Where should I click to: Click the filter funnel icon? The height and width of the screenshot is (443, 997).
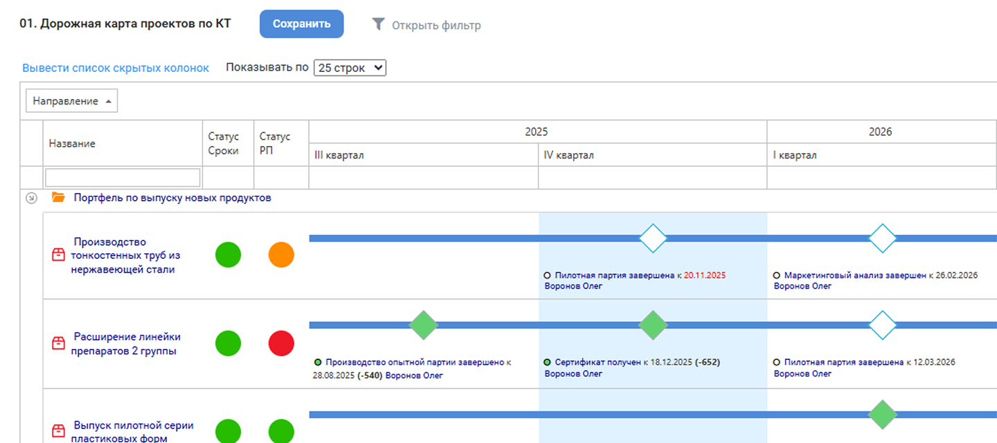378,25
